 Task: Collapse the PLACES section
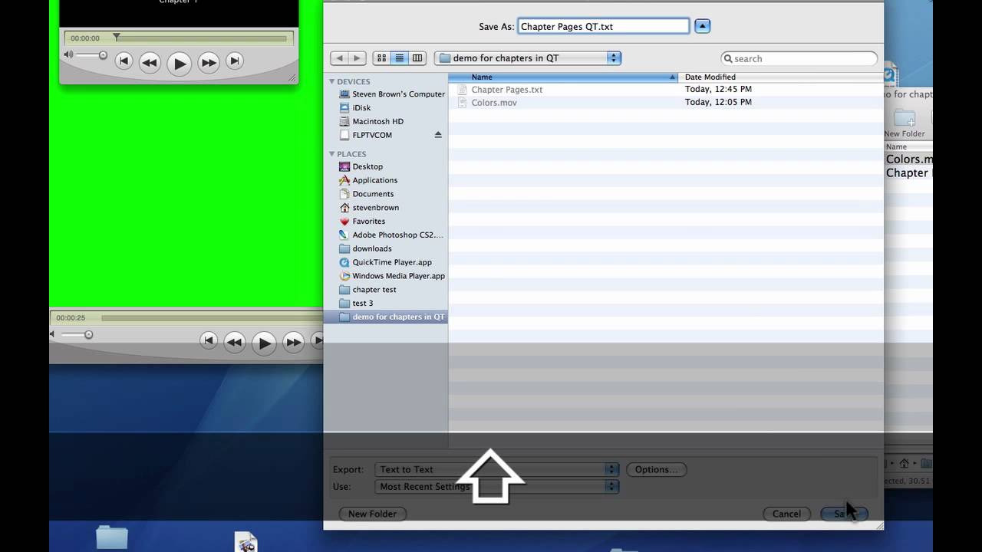pyautogui.click(x=332, y=154)
